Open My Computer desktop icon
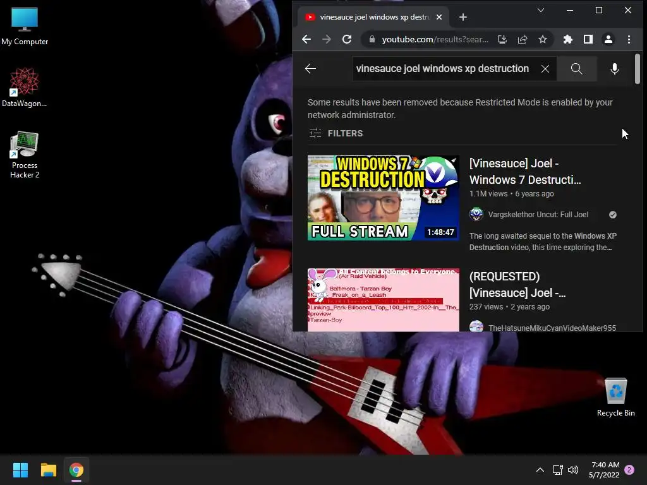This screenshot has width=647, height=485. click(25, 26)
